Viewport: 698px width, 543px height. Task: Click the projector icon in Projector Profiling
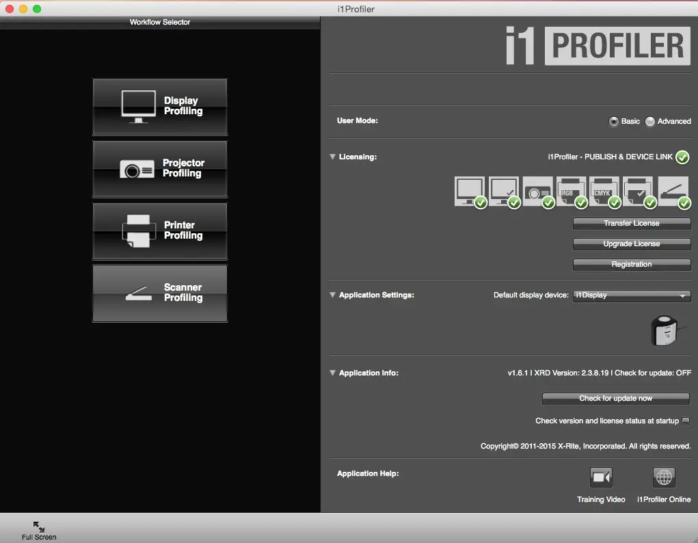coord(137,170)
